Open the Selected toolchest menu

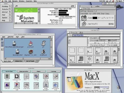point(6,9)
